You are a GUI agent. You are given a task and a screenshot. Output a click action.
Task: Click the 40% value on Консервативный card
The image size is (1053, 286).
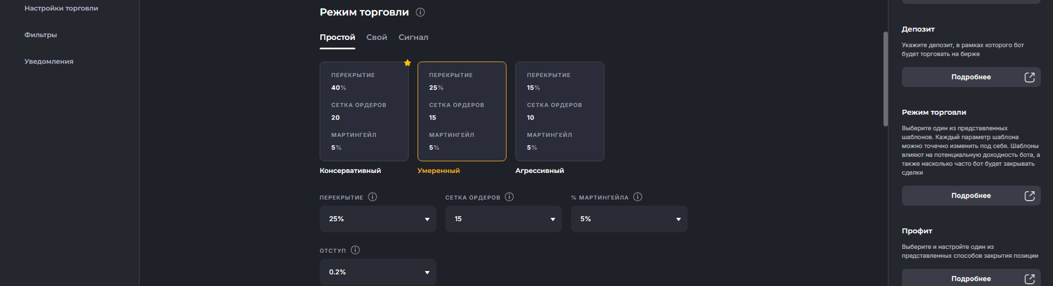[x=339, y=88]
